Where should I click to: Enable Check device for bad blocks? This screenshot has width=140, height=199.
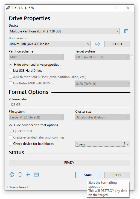[10, 144]
